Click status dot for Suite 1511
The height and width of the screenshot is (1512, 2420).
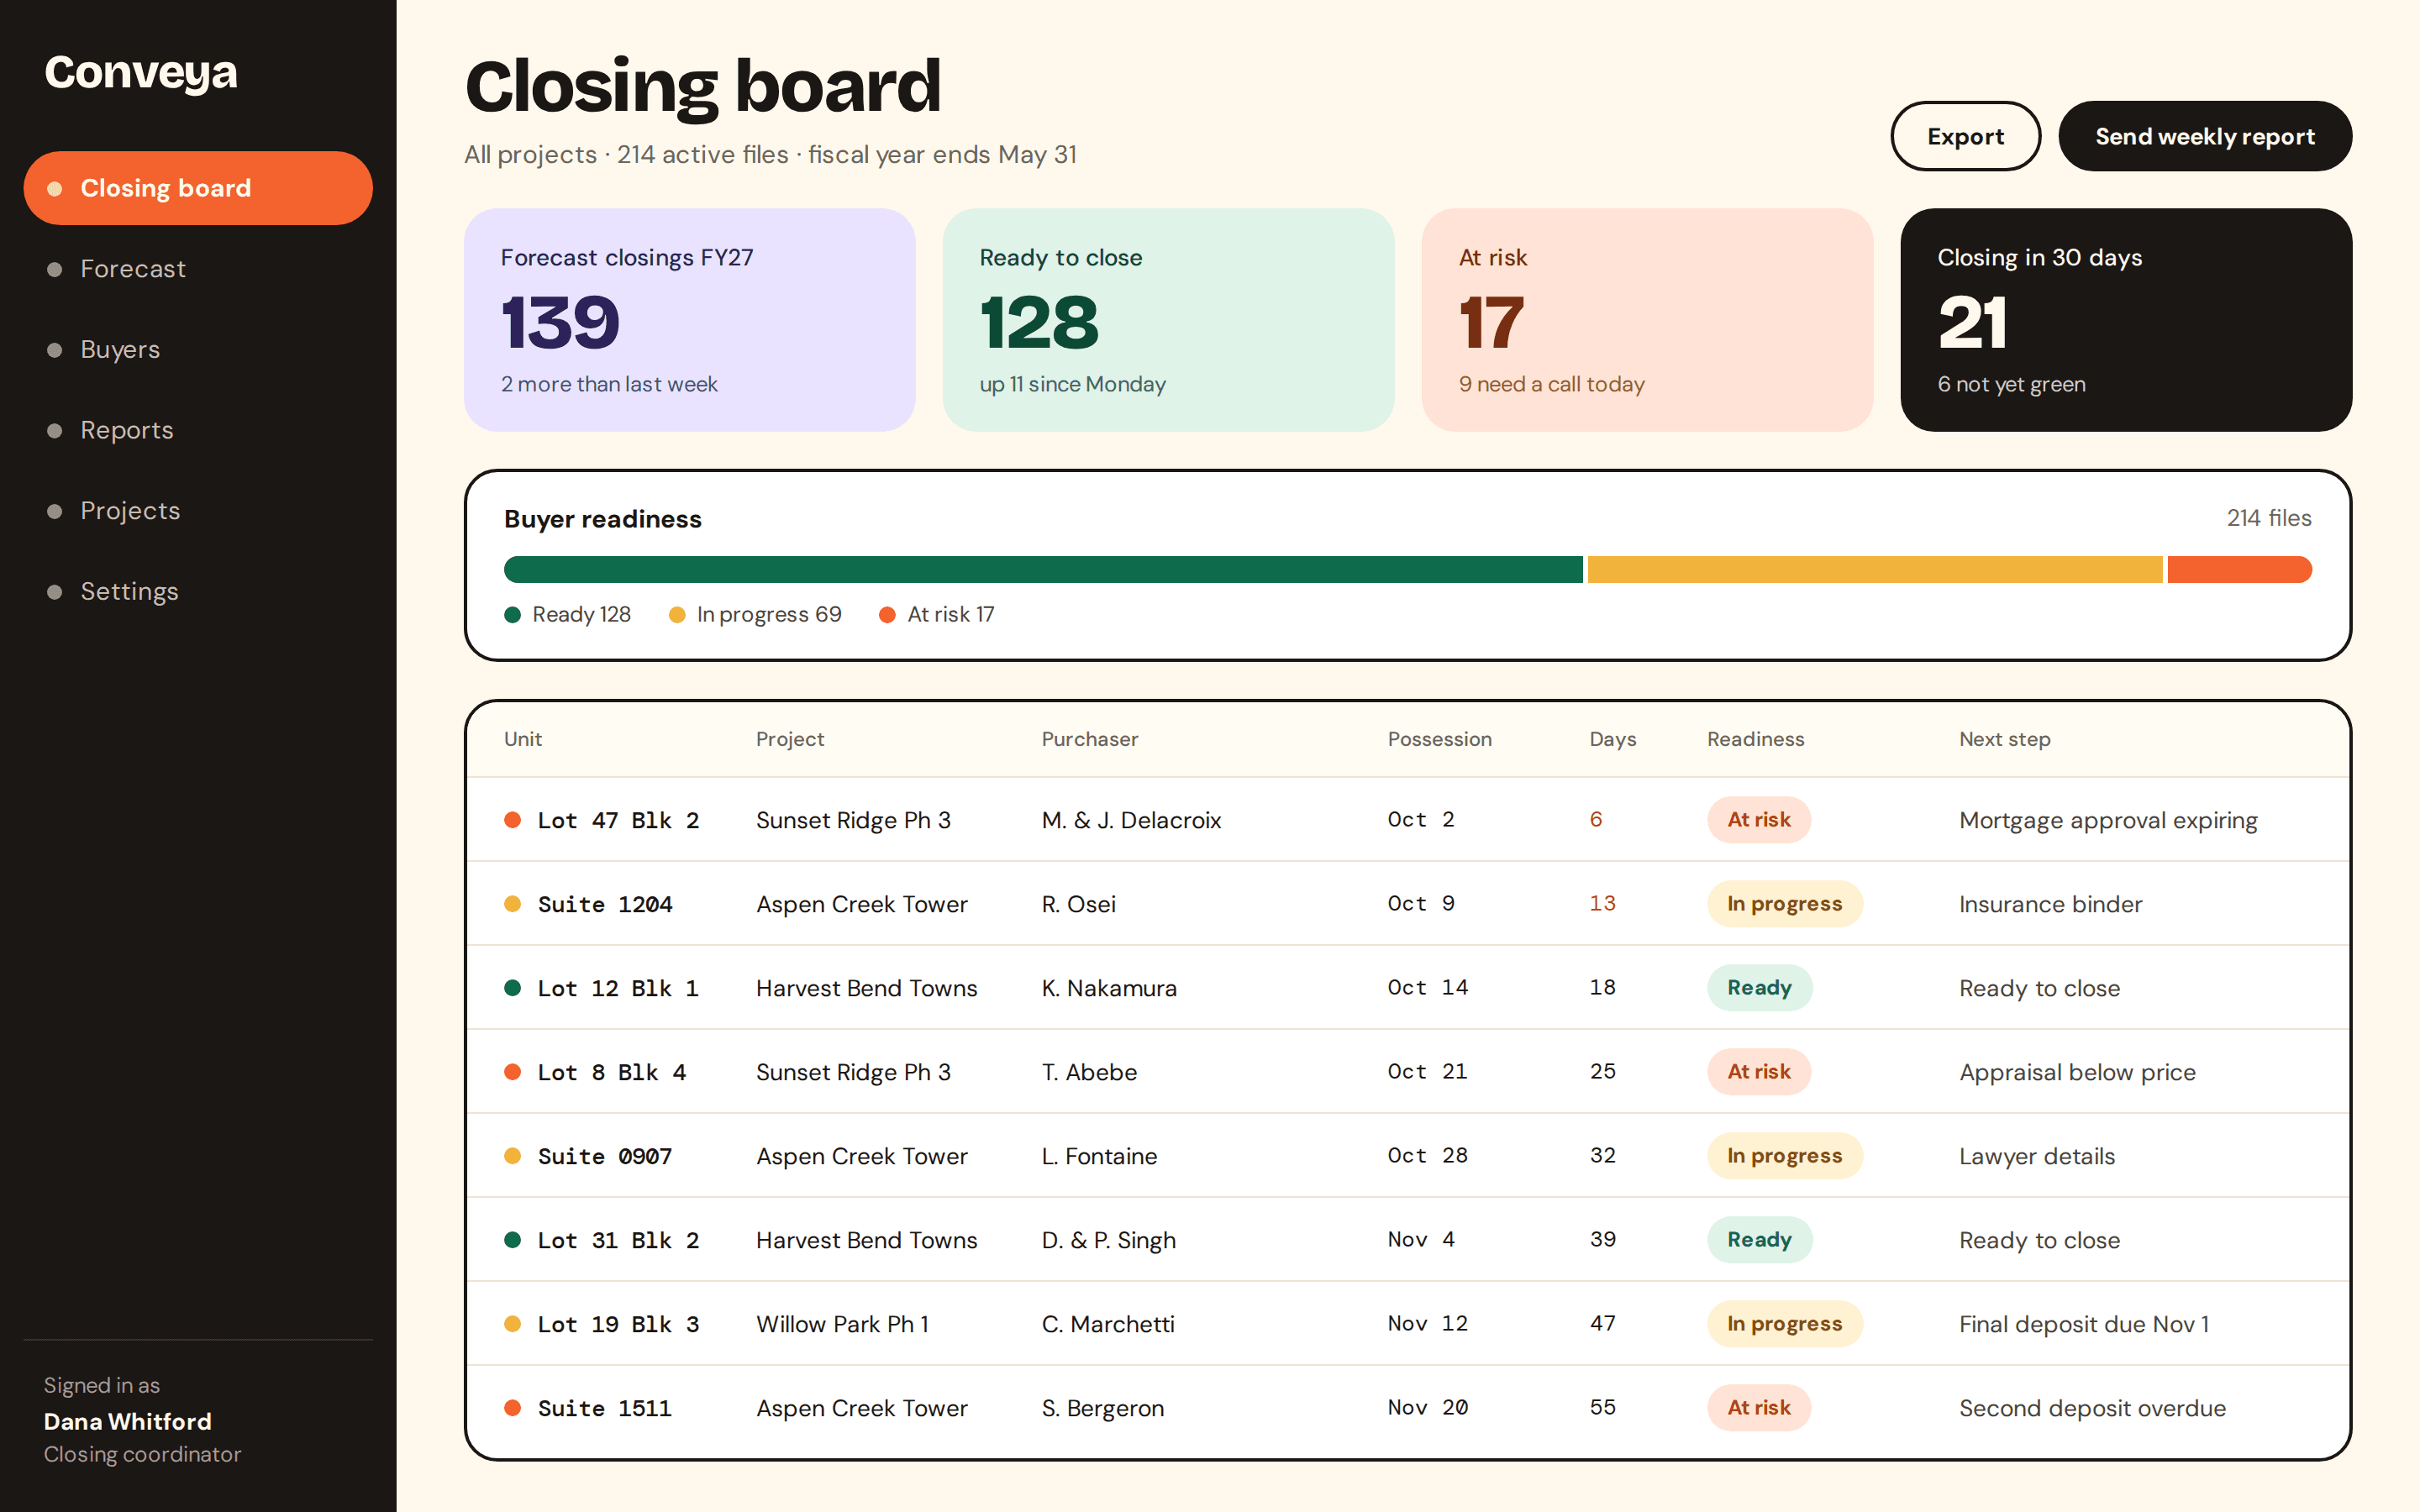(513, 1408)
